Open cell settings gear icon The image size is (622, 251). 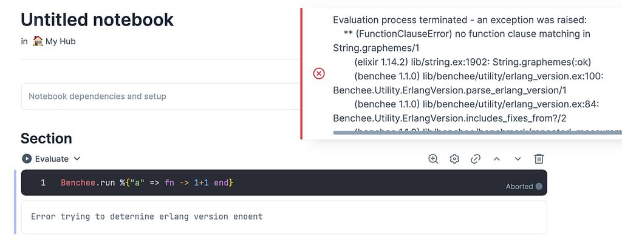454,159
